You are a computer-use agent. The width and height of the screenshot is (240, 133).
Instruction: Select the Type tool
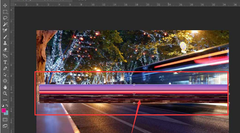click(5, 62)
